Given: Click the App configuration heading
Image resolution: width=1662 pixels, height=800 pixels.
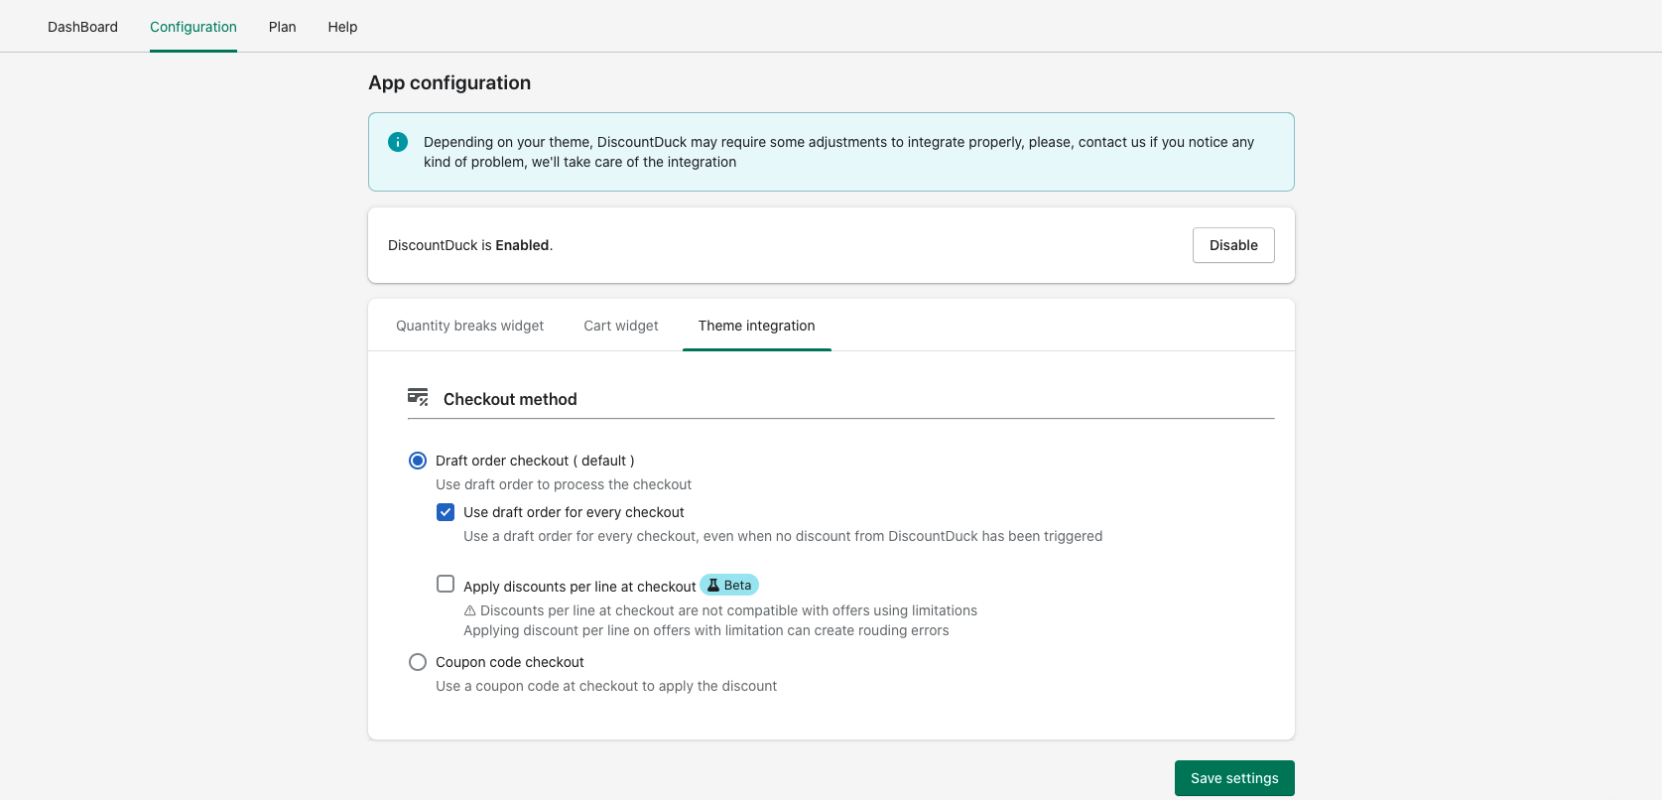Looking at the screenshot, I should click(449, 82).
